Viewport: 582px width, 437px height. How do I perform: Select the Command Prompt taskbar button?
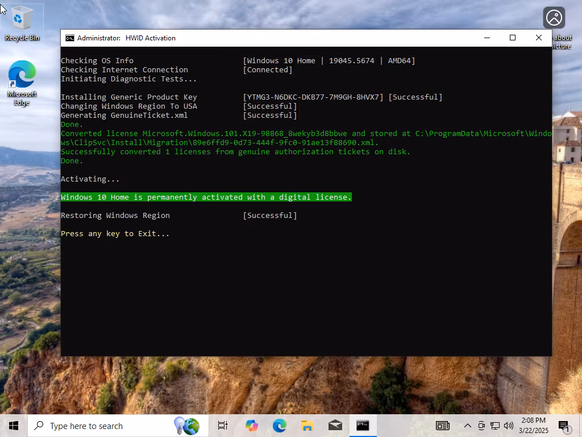[363, 426]
